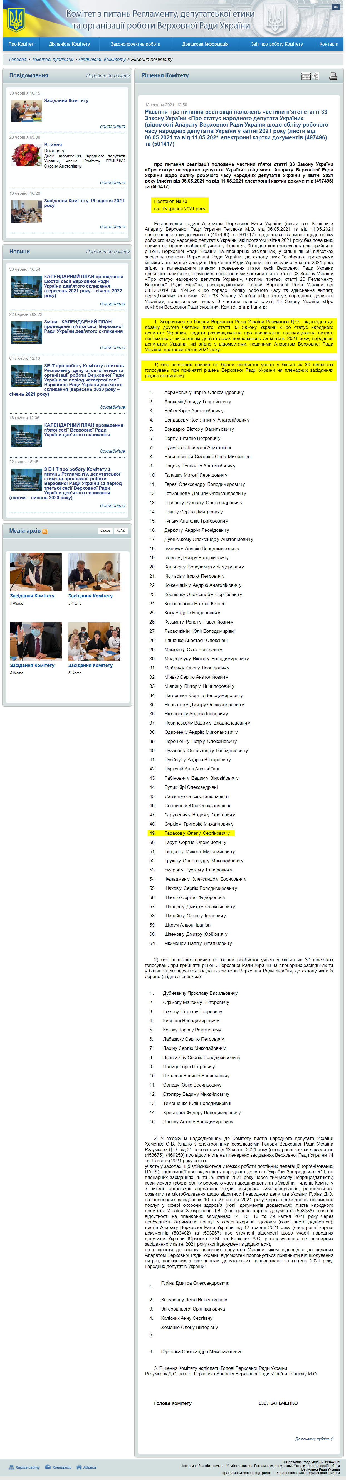The height and width of the screenshot is (1480, 346).
Task: Click the thumbnail for the 22 березня 09:22 news item
Action: coord(26,333)
